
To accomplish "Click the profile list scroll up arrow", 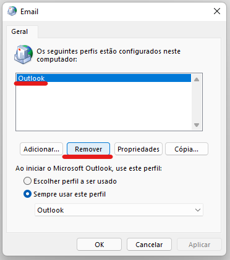I will click(197, 79).
